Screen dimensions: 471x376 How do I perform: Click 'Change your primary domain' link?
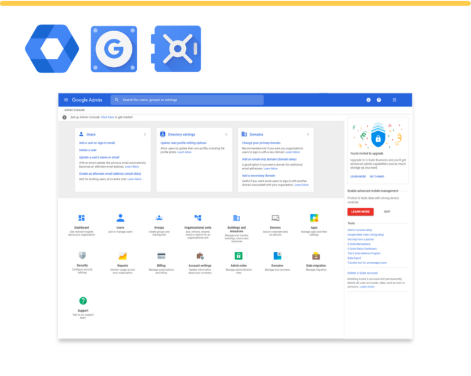261,143
